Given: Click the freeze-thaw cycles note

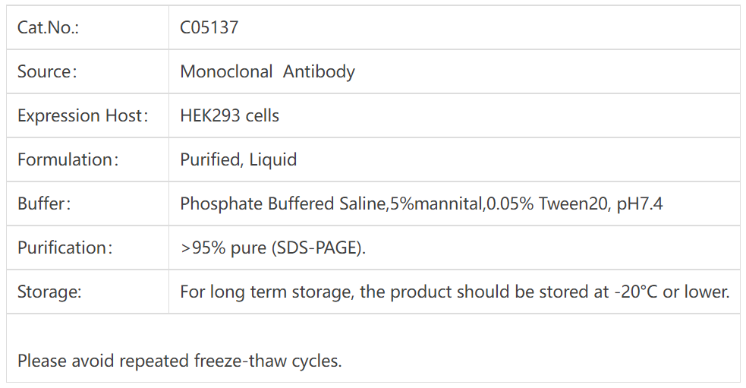Looking at the screenshot, I should pyautogui.click(x=179, y=361).
